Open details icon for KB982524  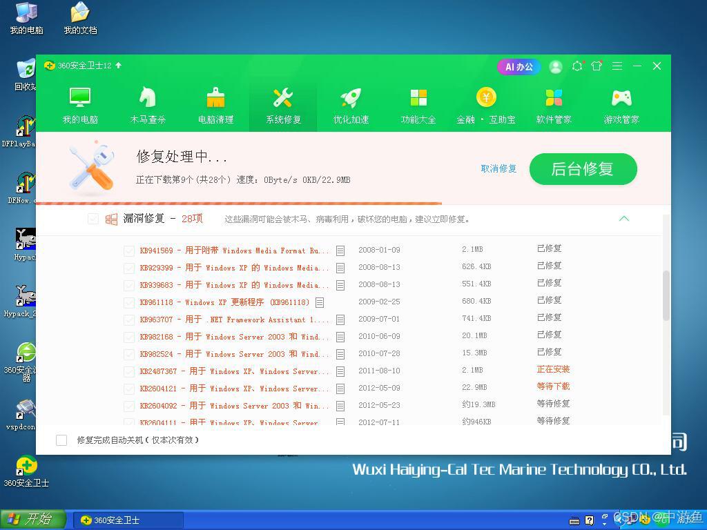click(340, 354)
